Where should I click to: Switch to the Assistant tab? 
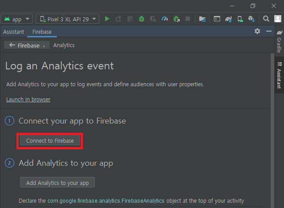pyautogui.click(x=14, y=32)
